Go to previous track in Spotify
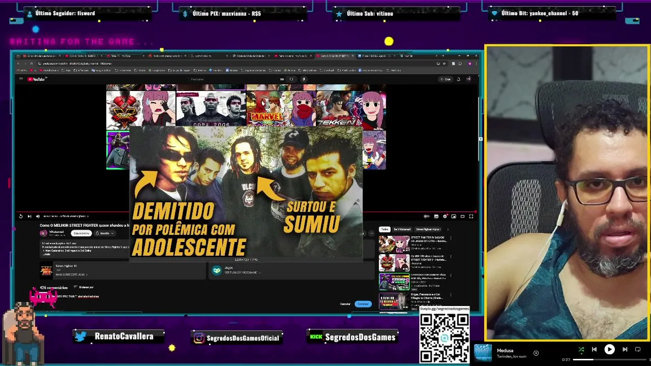 click(594, 349)
